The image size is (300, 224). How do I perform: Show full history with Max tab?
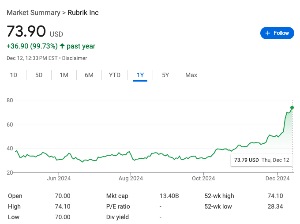(191, 75)
